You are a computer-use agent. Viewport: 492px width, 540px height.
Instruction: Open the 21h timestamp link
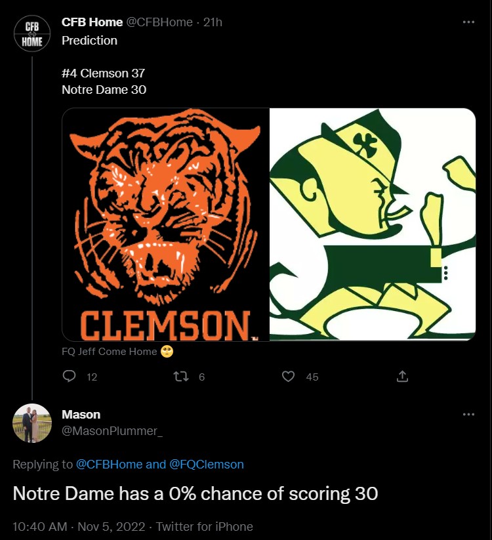(213, 22)
